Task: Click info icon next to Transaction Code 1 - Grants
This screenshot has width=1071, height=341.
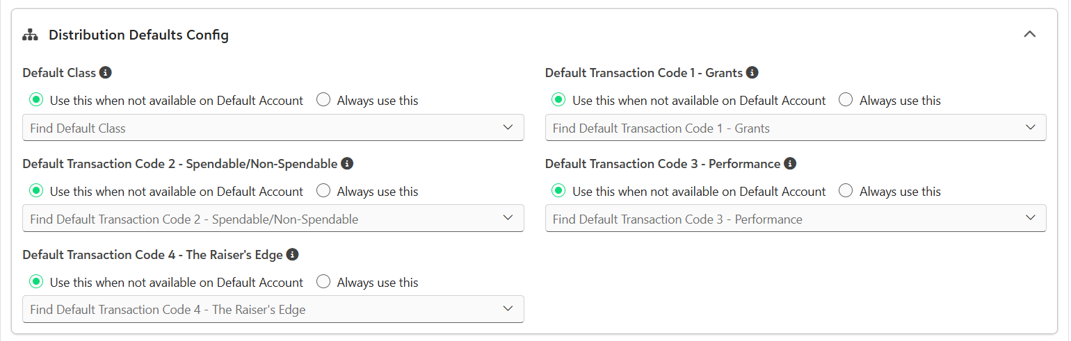Action: 752,72
